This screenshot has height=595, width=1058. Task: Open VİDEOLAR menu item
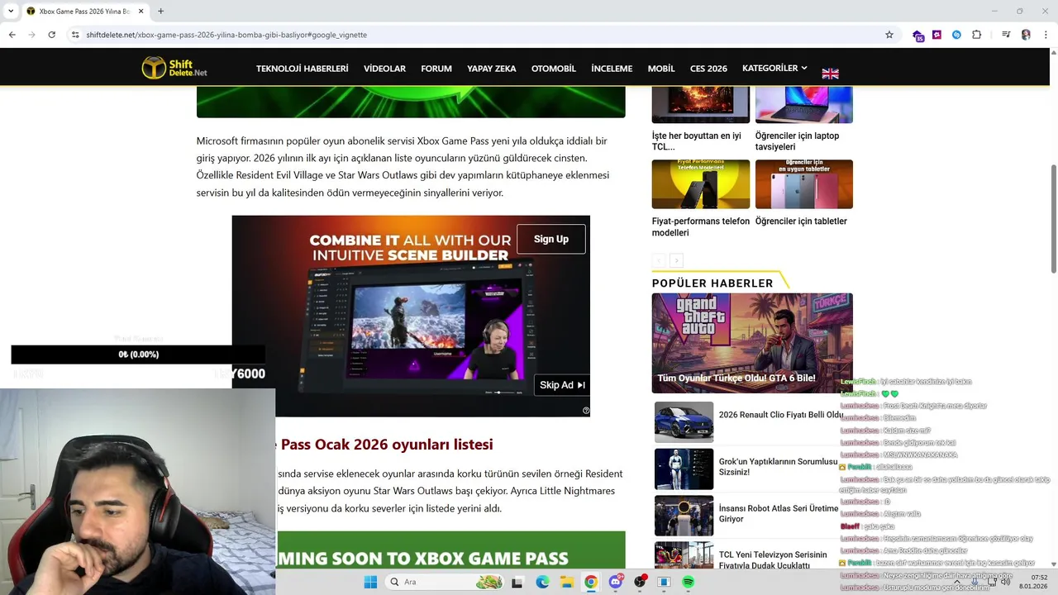[x=384, y=69]
